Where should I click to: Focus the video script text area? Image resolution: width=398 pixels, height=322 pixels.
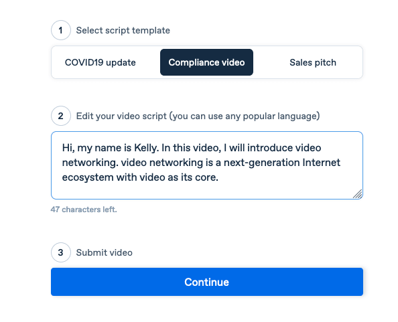click(x=207, y=165)
